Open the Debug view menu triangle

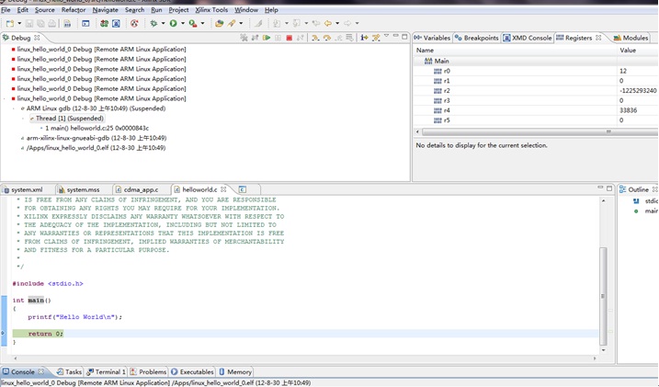(386, 36)
